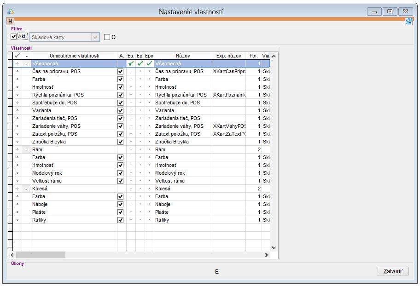The width and height of the screenshot is (420, 286).
Task: Click the checkmark column header icon
Action: pos(17,56)
